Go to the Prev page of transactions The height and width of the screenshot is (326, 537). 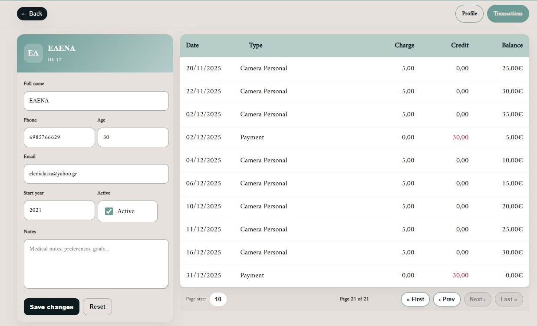(x=447, y=299)
